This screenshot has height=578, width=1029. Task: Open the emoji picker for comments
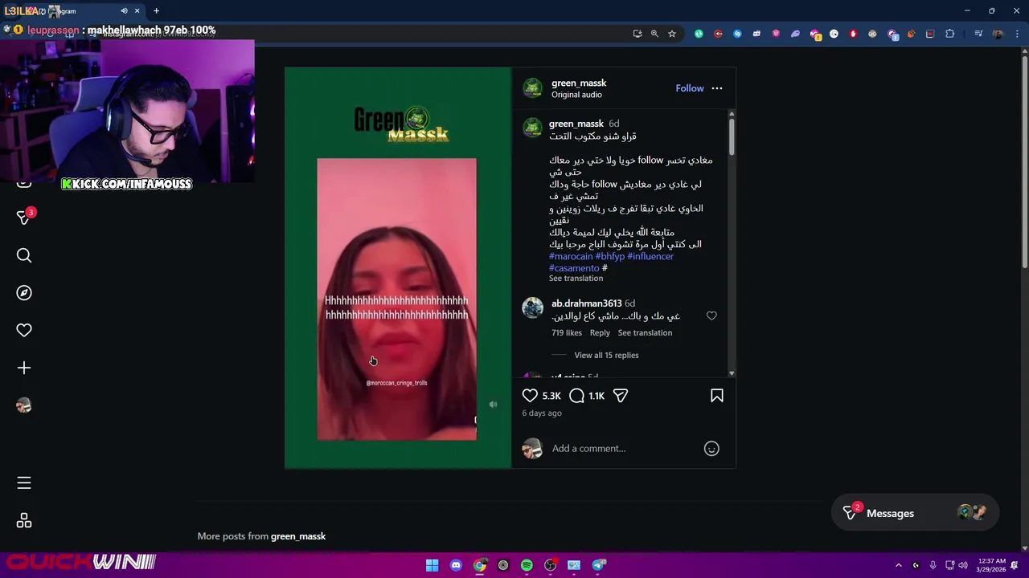click(x=711, y=449)
